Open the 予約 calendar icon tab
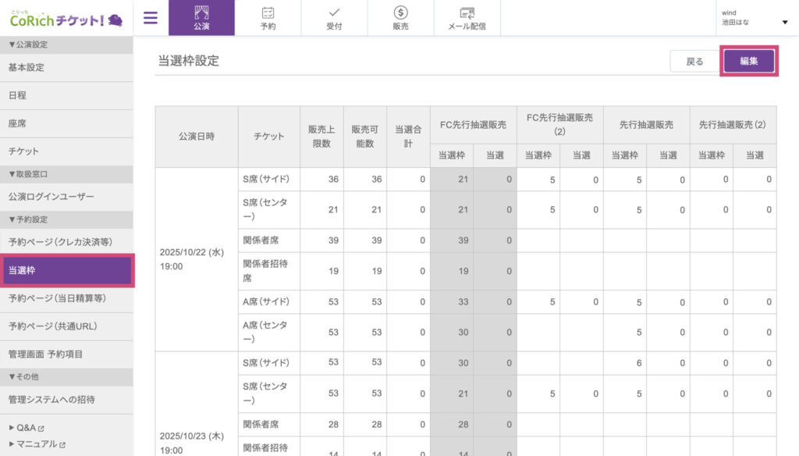Viewport: 799px width, 456px height. 268,18
